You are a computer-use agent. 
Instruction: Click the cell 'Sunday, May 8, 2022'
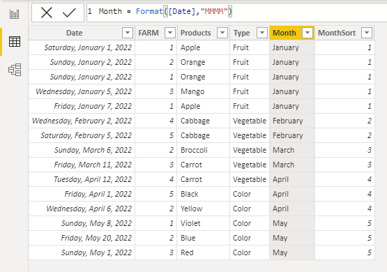[x=82, y=223]
